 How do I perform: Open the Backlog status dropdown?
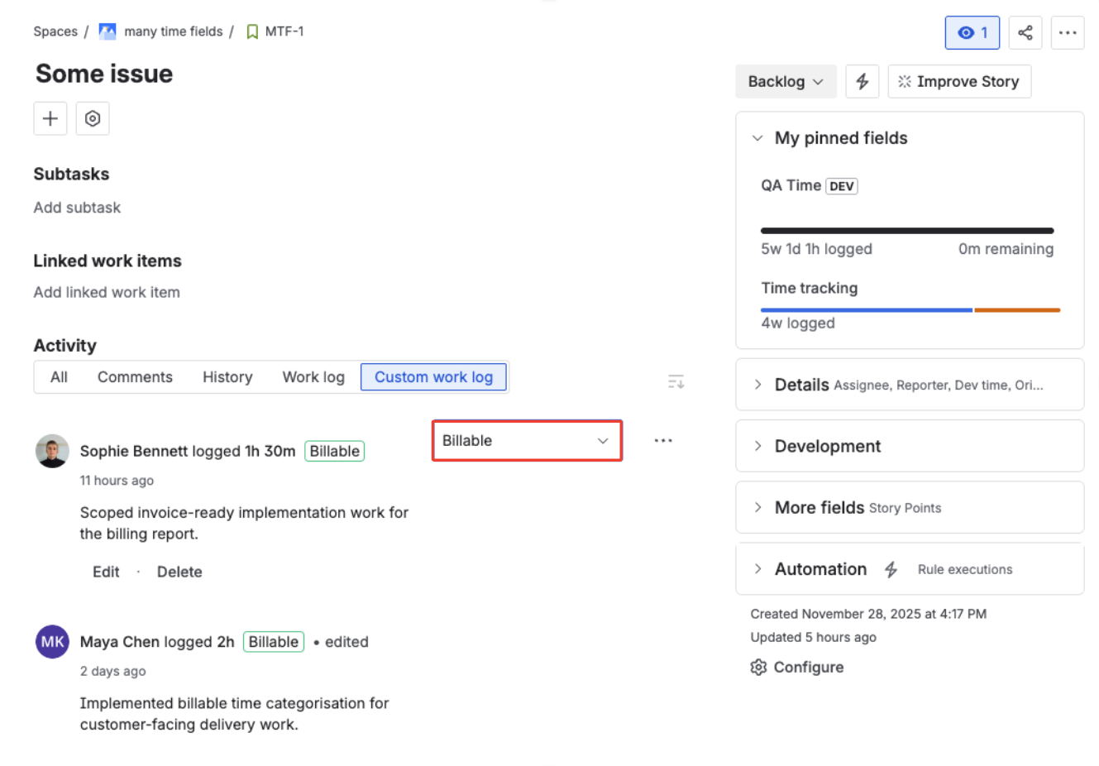tap(786, 81)
